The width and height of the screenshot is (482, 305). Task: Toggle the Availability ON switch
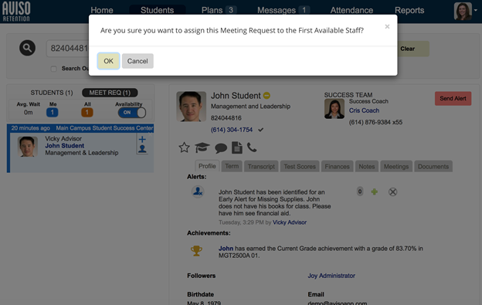[132, 113]
